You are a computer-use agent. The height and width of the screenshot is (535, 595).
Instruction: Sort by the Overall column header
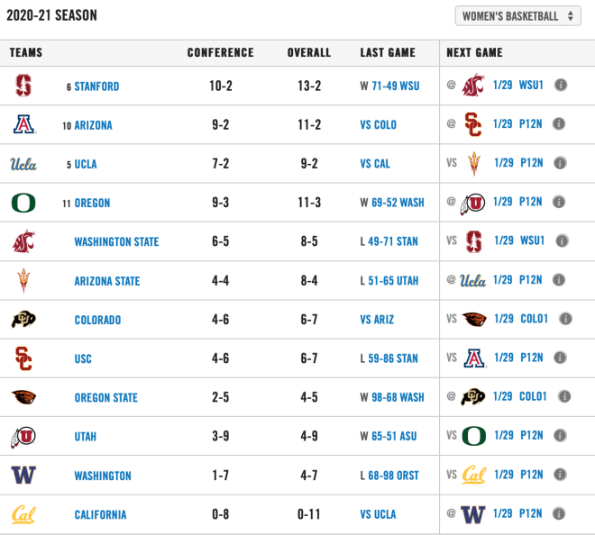coord(309,52)
